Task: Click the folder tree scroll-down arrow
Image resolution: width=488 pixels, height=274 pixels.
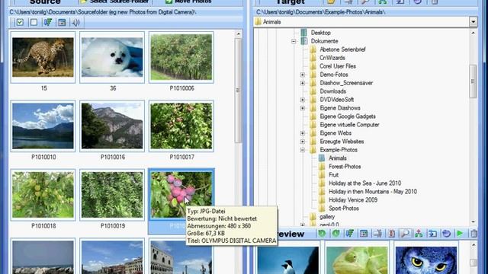Action: click(x=473, y=221)
